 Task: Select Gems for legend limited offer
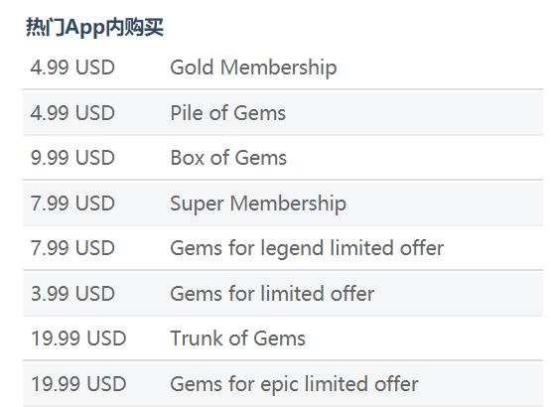(x=307, y=248)
